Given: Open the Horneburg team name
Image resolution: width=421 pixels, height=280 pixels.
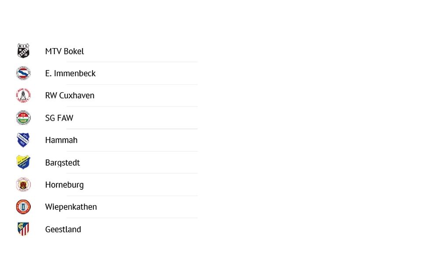Looking at the screenshot, I should (x=64, y=185).
